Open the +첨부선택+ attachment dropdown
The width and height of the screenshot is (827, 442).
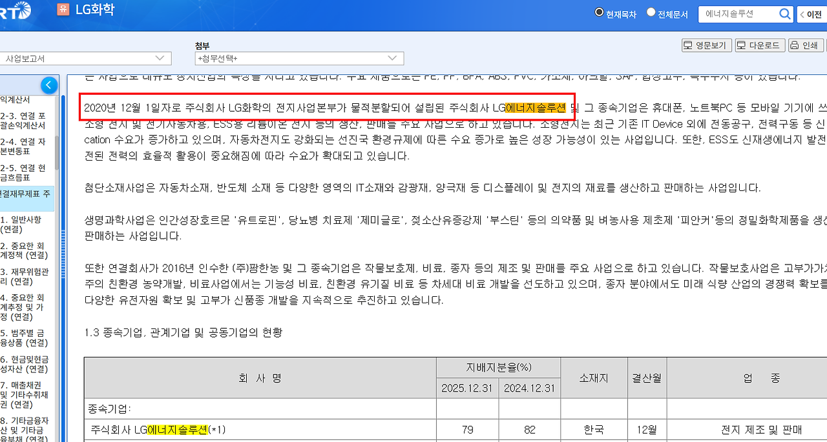coord(299,58)
